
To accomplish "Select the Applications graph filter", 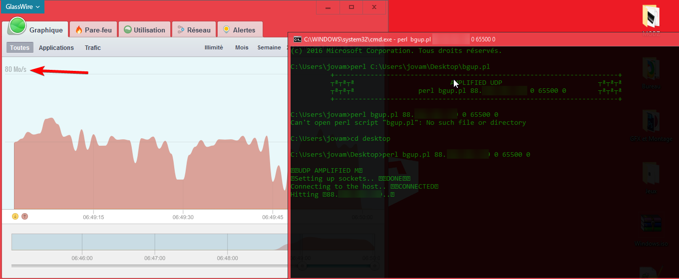I will coord(56,48).
